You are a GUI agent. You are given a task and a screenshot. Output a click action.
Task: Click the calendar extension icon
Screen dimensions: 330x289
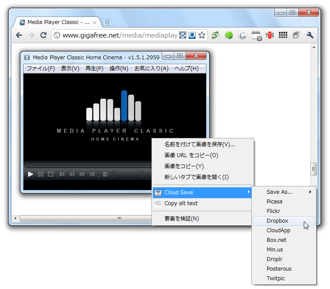257,35
